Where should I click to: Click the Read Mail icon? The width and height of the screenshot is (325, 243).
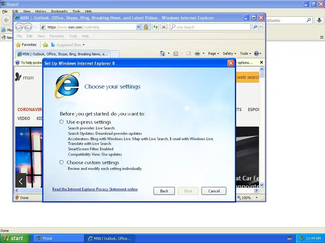[x=189, y=53]
